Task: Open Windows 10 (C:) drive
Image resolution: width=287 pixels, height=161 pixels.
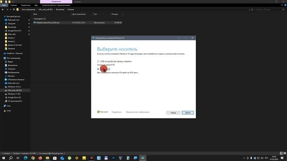Action: pos(14,87)
